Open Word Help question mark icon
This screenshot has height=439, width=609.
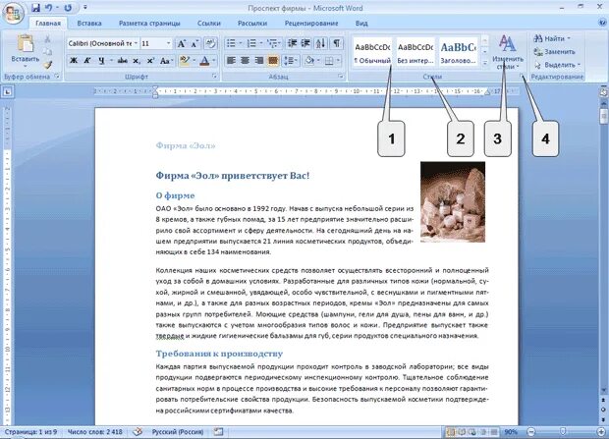click(x=602, y=23)
